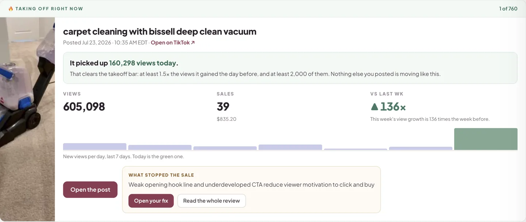Screen dimensions: 526x222
Task: Click the 39 sales number
Action: [223, 107]
